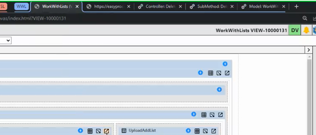Click orange highlighted open-external icon left of UploadAddList
Viewport: 316px width, 135px height.
107,131
